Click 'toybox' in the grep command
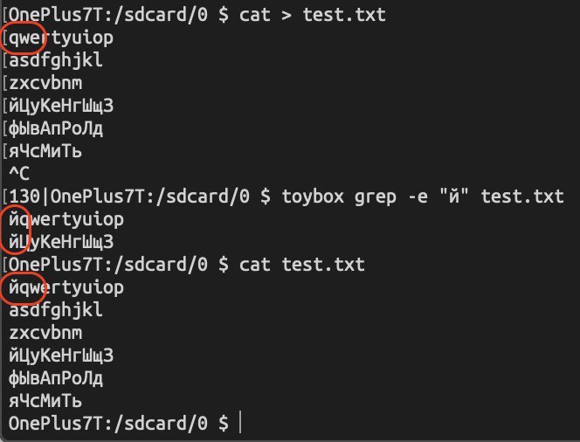Screen dimensions: 580x442 (x=309, y=196)
